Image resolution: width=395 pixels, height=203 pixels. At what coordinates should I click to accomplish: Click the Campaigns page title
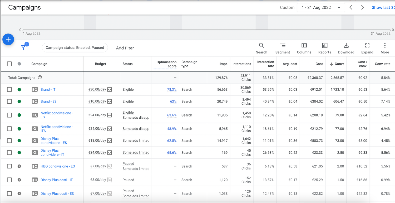pos(24,7)
